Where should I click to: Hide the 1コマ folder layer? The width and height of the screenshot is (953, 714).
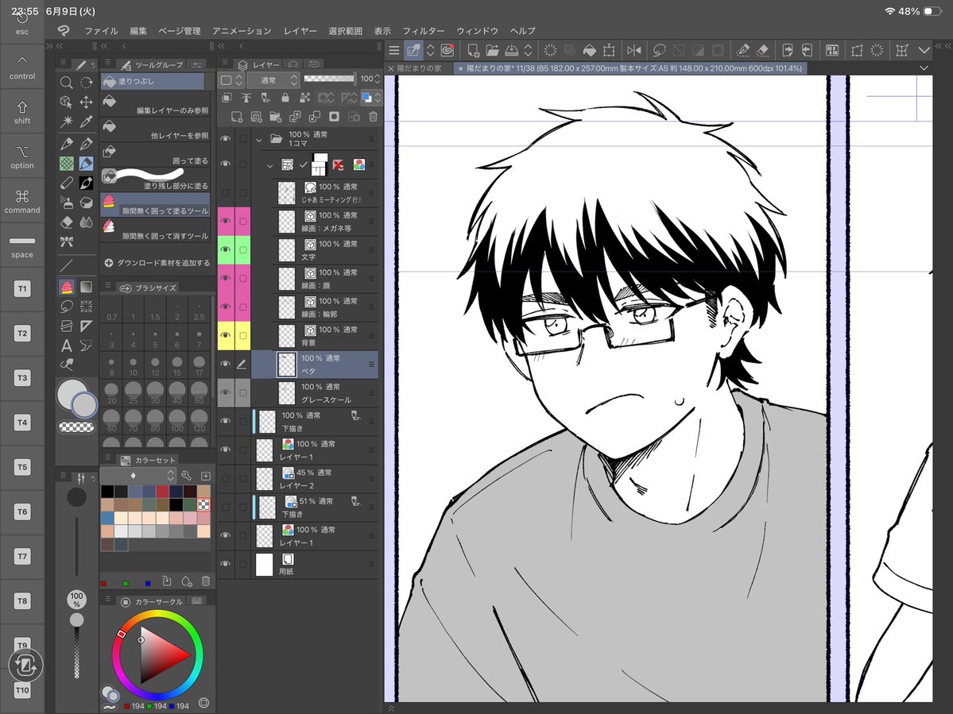click(x=226, y=139)
